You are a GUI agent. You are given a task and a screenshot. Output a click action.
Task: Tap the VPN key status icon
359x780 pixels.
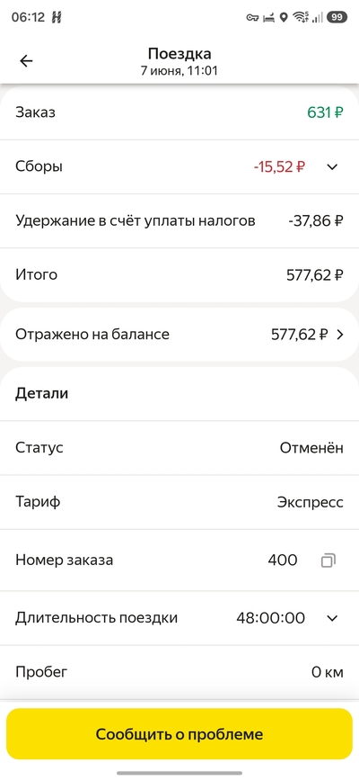pyautogui.click(x=252, y=17)
